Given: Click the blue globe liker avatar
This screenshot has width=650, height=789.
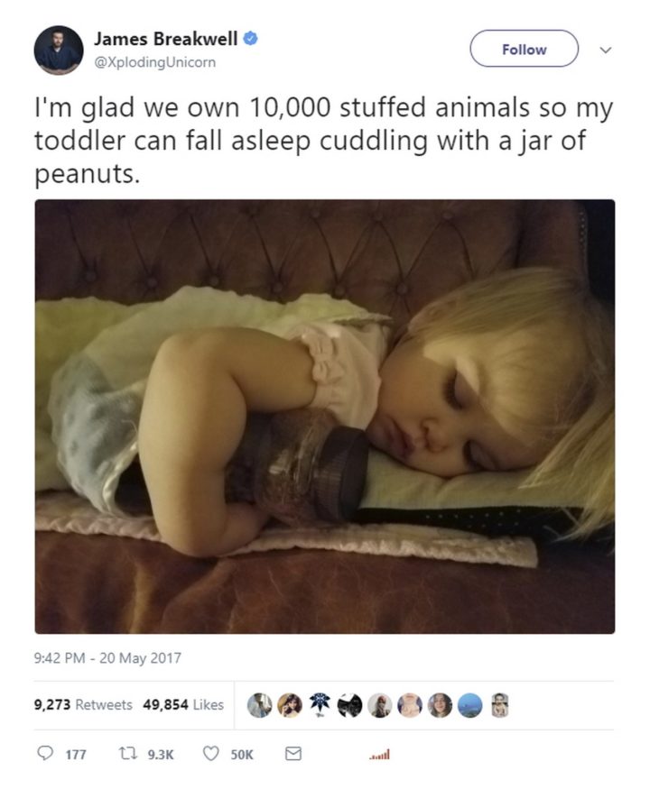Looking at the screenshot, I should (x=470, y=705).
